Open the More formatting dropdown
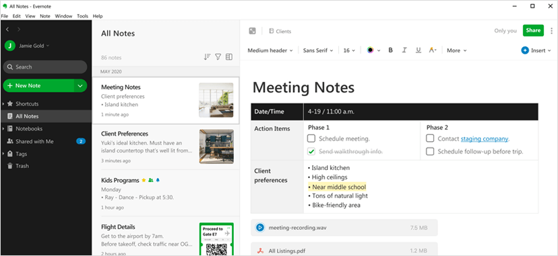This screenshot has width=558, height=256. click(457, 50)
